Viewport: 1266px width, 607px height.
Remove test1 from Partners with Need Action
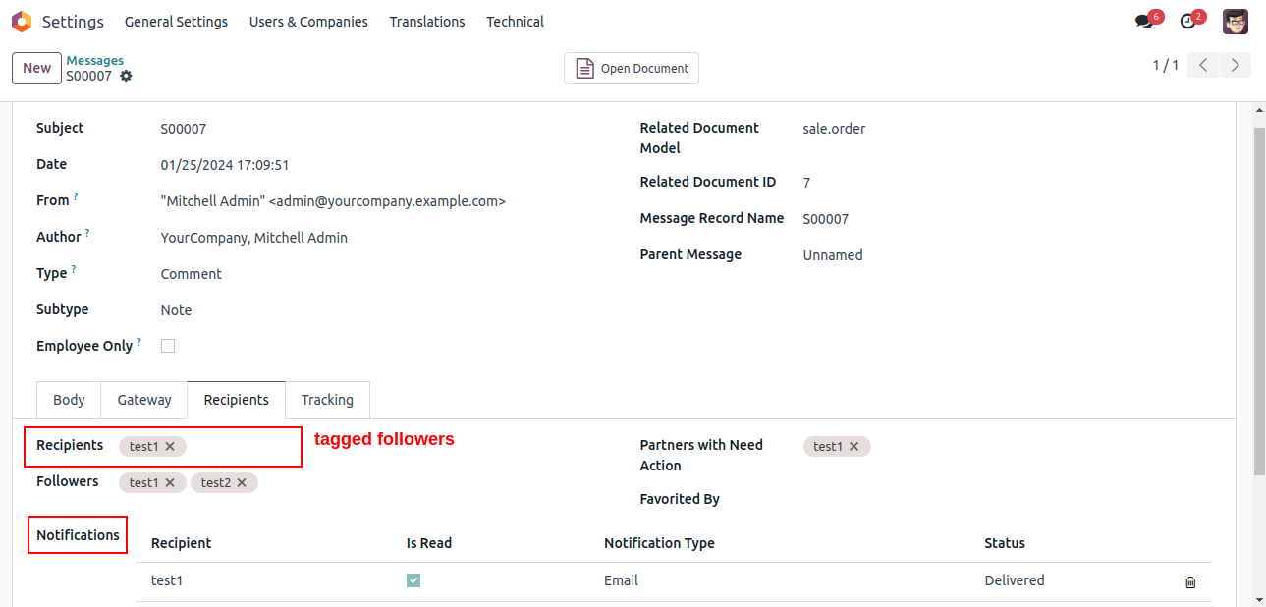(x=854, y=446)
